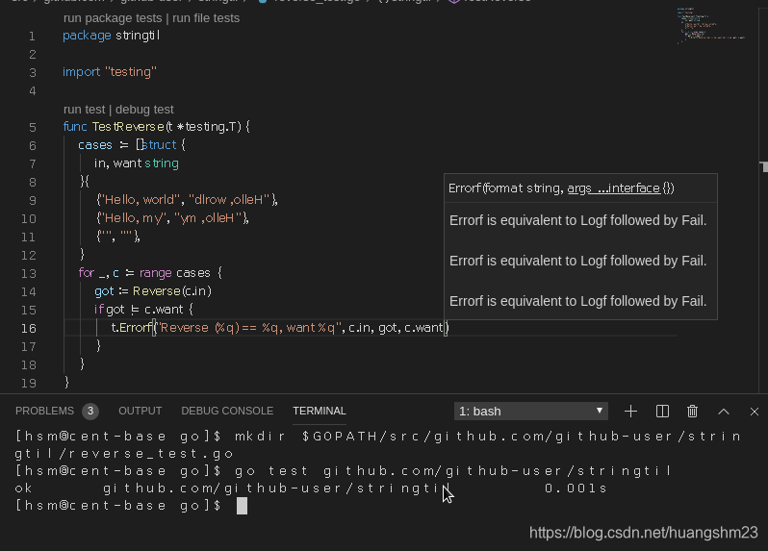This screenshot has height=551, width=768.
Task: Click the code minimap preview
Action: [x=710, y=25]
